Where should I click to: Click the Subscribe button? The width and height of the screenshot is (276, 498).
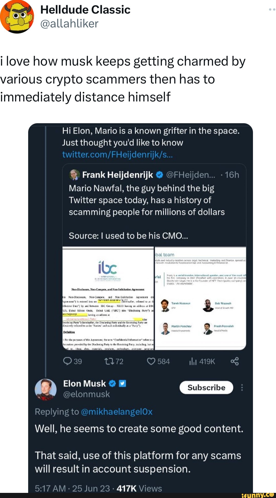[206, 388]
